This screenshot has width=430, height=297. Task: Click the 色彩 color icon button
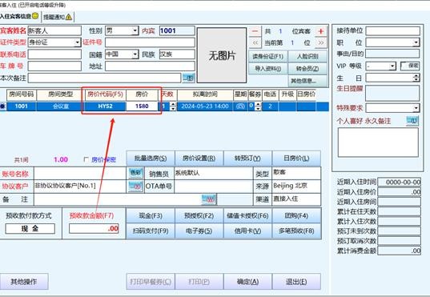[136, 173]
